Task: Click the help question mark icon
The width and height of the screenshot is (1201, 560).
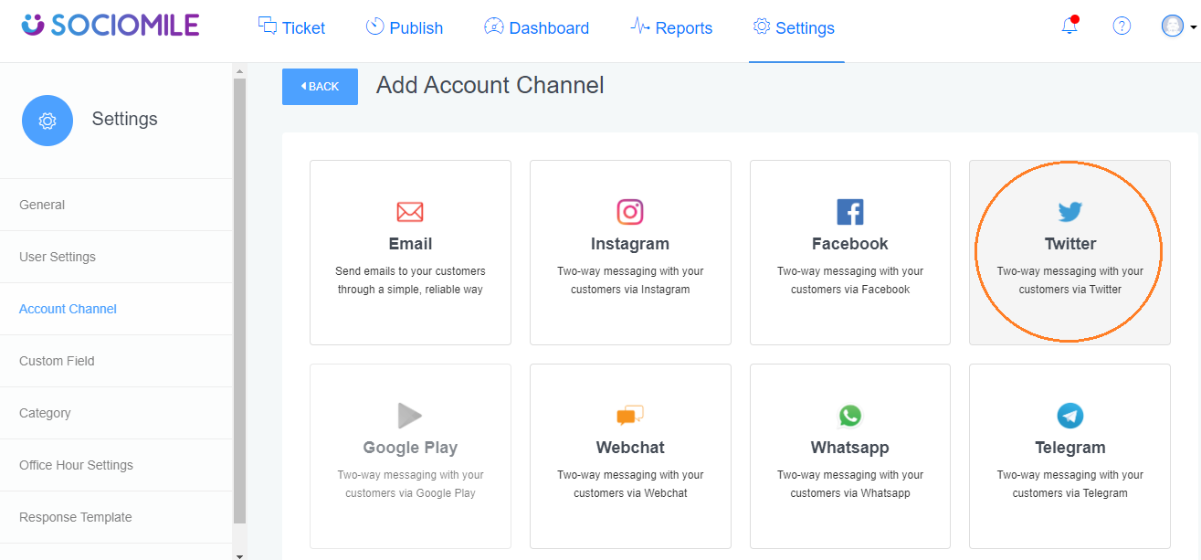Action: [1122, 26]
